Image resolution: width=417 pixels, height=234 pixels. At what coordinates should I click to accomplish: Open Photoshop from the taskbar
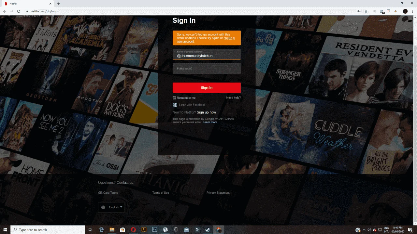(155, 229)
